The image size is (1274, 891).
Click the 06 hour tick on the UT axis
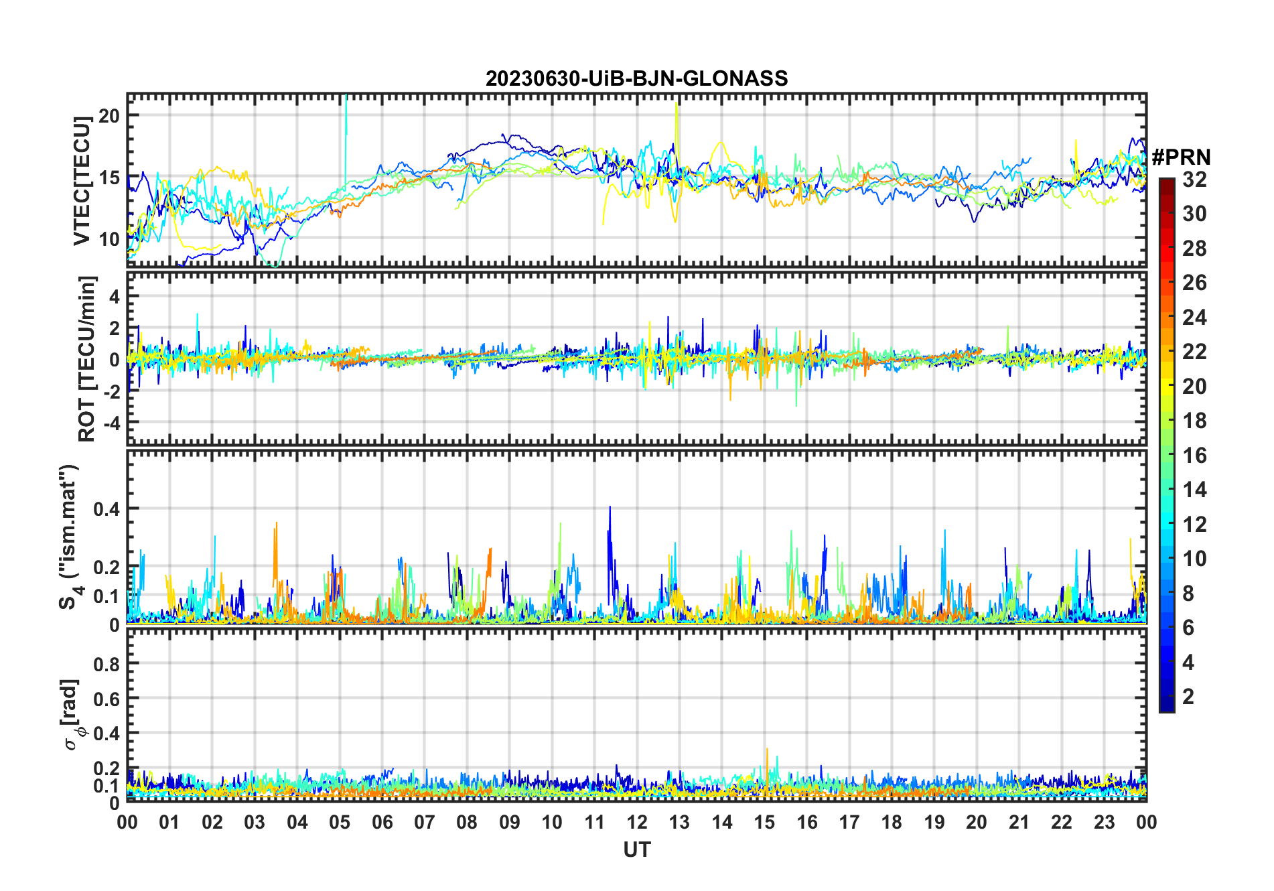click(382, 822)
